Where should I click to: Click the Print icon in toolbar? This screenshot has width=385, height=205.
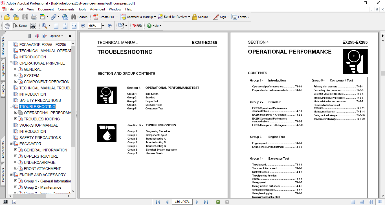pyautogui.click(x=34, y=17)
